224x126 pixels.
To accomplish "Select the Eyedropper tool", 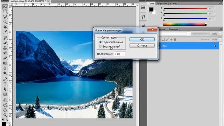I will pos(5,32).
